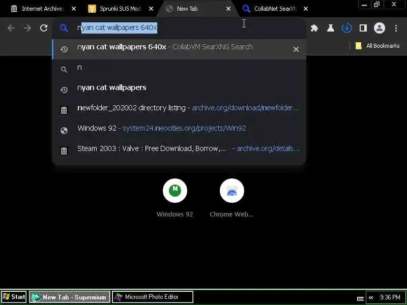Click the search magnifier in address bar

click(64, 28)
